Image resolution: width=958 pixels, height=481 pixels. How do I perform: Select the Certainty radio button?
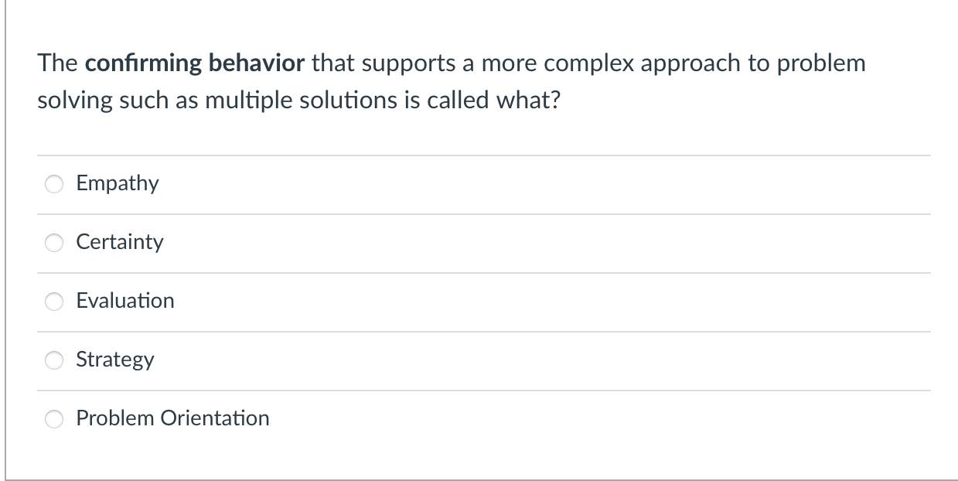tap(53, 242)
